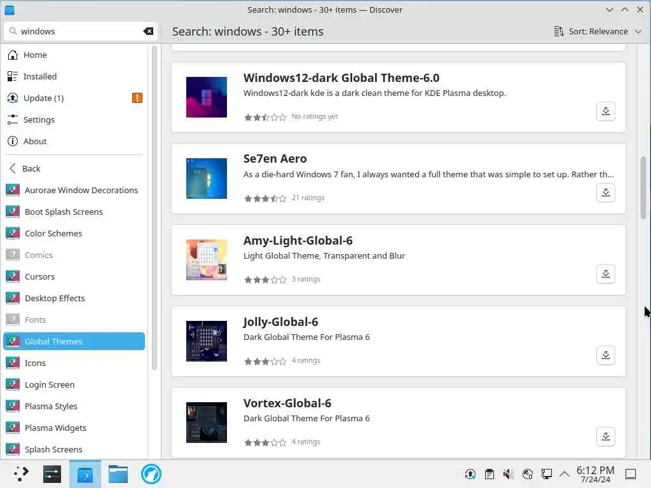This screenshot has width=651, height=488.
Task: Install Windows12-dark Global Theme via download icon
Action: tap(605, 111)
